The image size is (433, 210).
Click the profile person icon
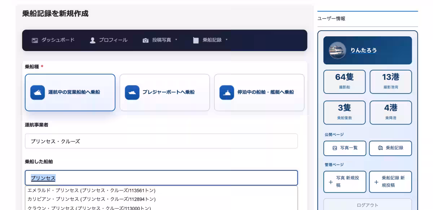[x=92, y=40]
